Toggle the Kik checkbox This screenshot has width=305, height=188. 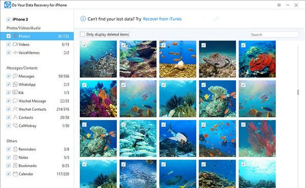click(8, 92)
